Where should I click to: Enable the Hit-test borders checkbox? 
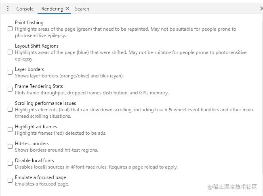coord(10,147)
